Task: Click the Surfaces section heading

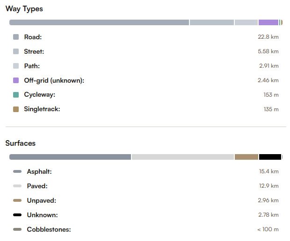Action: (x=21, y=143)
